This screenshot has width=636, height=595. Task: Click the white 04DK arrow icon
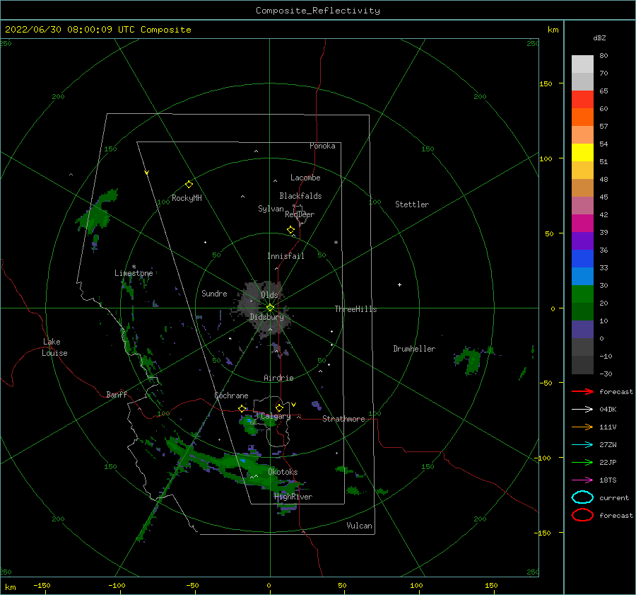[x=582, y=410]
